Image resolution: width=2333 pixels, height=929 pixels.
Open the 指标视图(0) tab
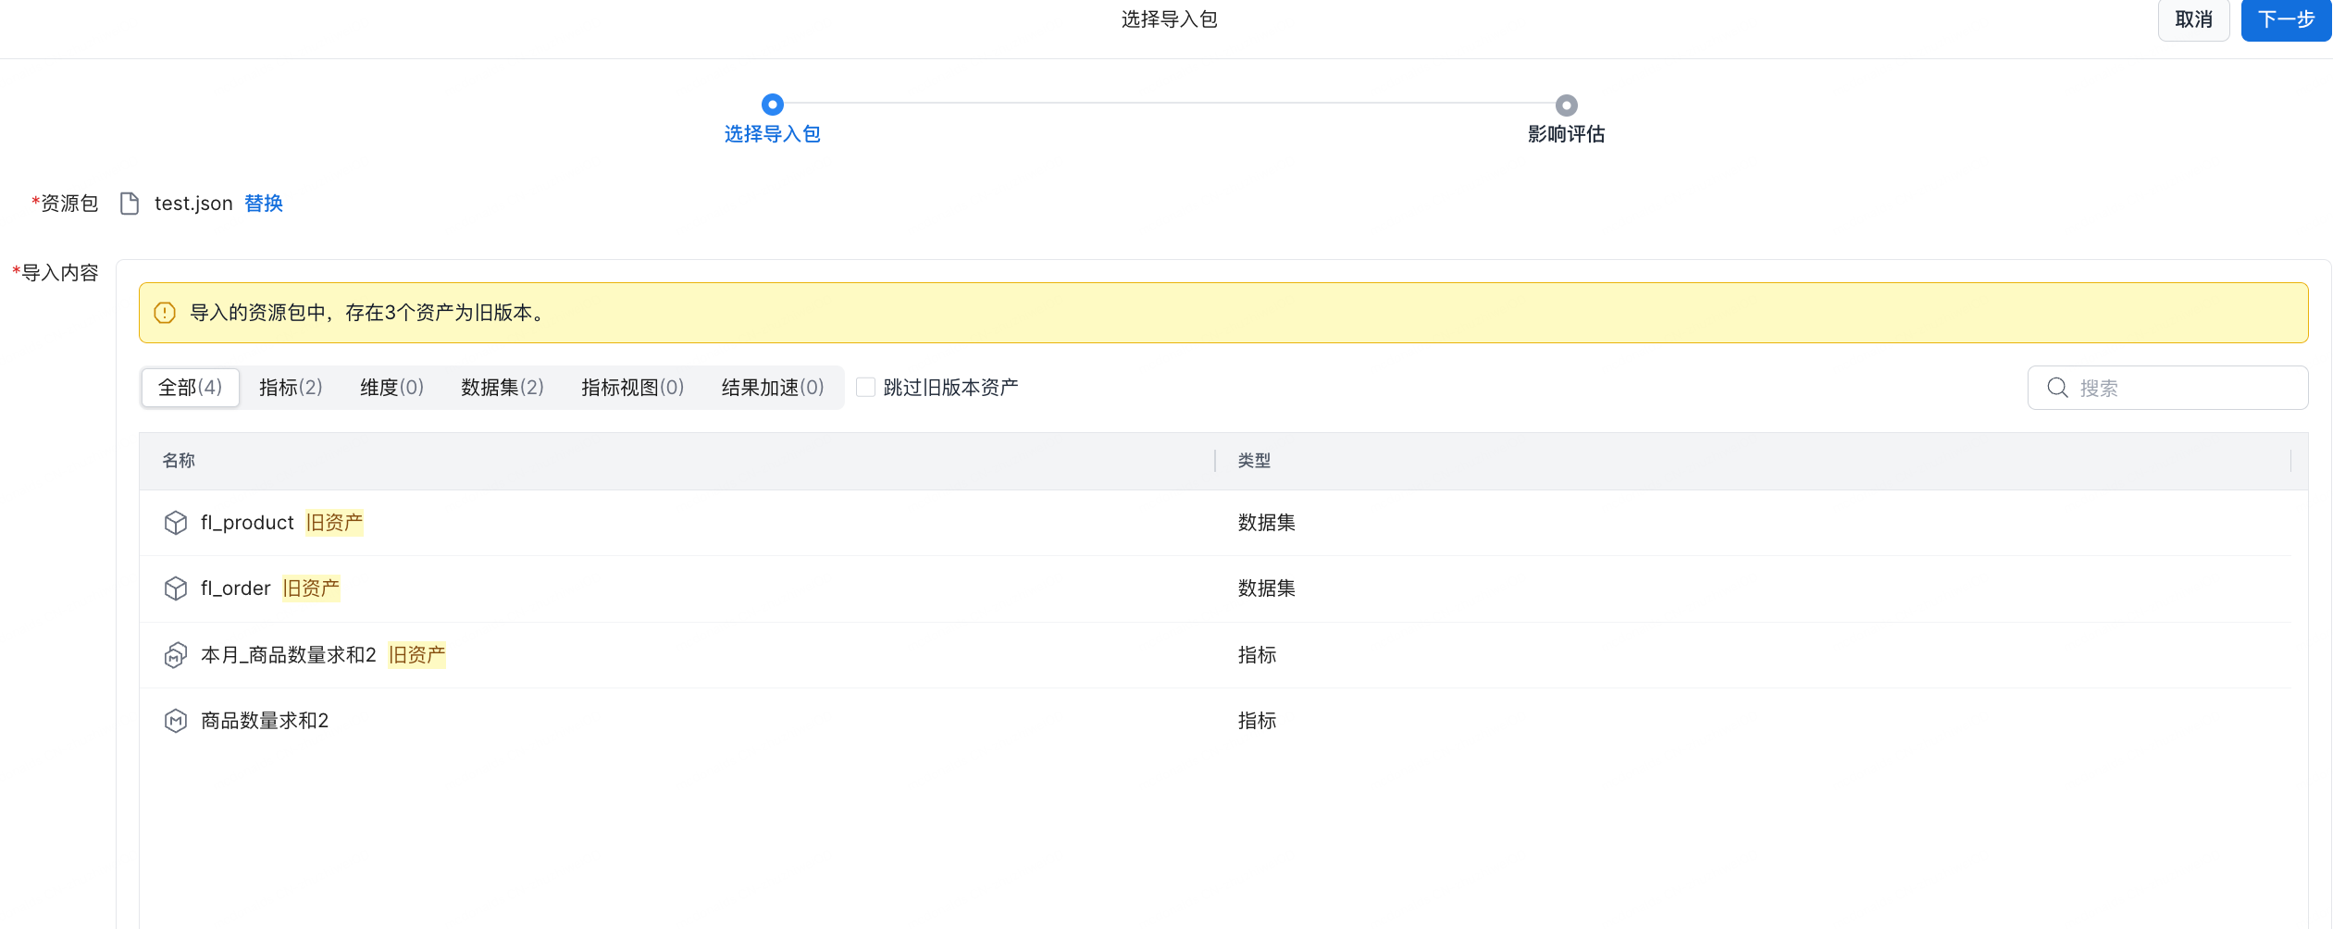pyautogui.click(x=632, y=388)
